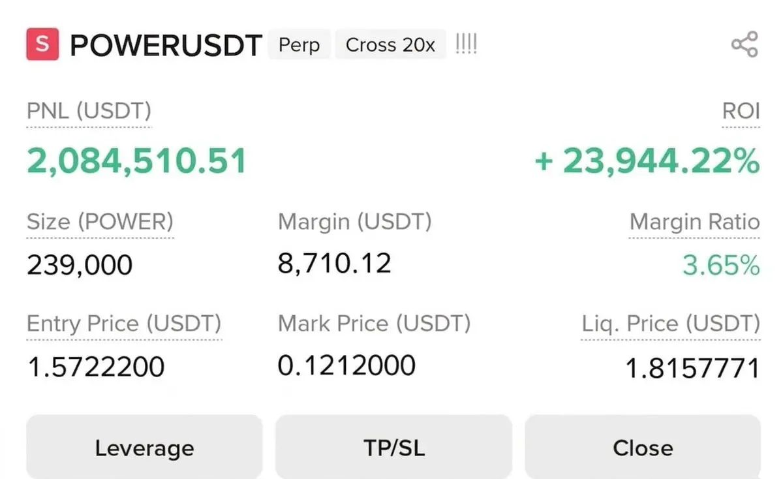The height and width of the screenshot is (479, 783).
Task: Open the Cross 20x margin mode tag
Action: click(390, 45)
